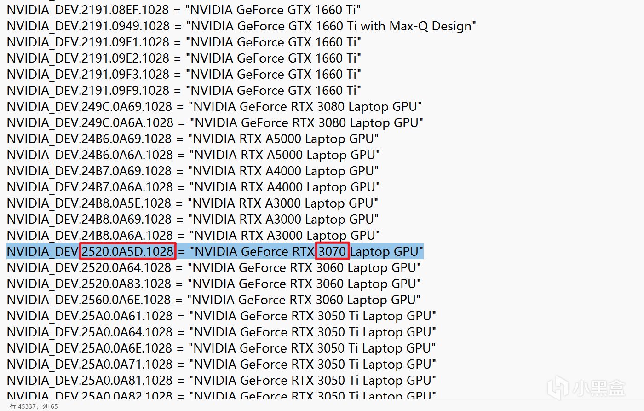Click the 24B6.0A6A.1028 RTX A5000 entry
The image size is (644, 411).
click(x=193, y=155)
